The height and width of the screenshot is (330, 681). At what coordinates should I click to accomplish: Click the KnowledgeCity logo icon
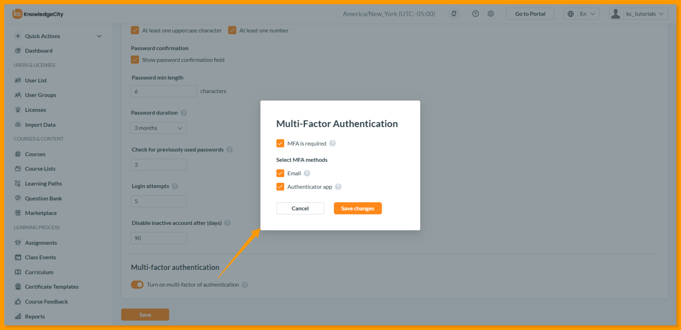click(17, 14)
